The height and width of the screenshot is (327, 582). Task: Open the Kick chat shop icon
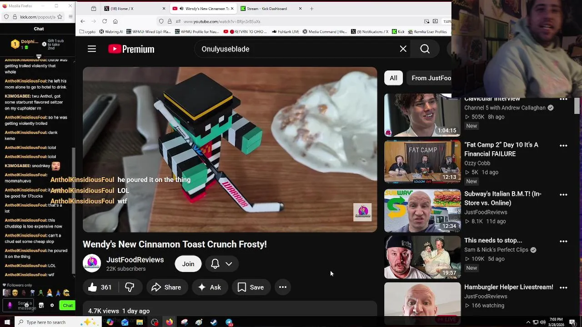tap(41, 306)
